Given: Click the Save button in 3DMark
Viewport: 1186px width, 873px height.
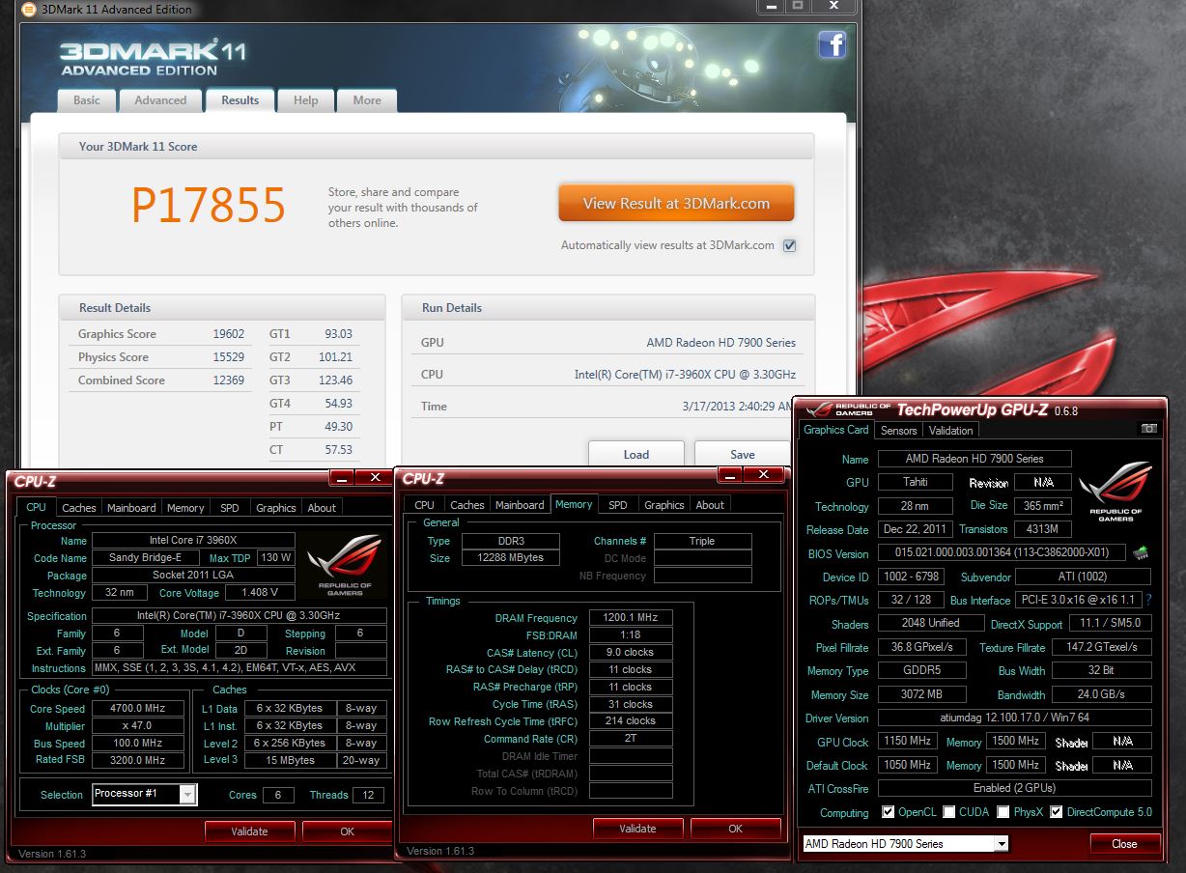Looking at the screenshot, I should click(x=742, y=454).
